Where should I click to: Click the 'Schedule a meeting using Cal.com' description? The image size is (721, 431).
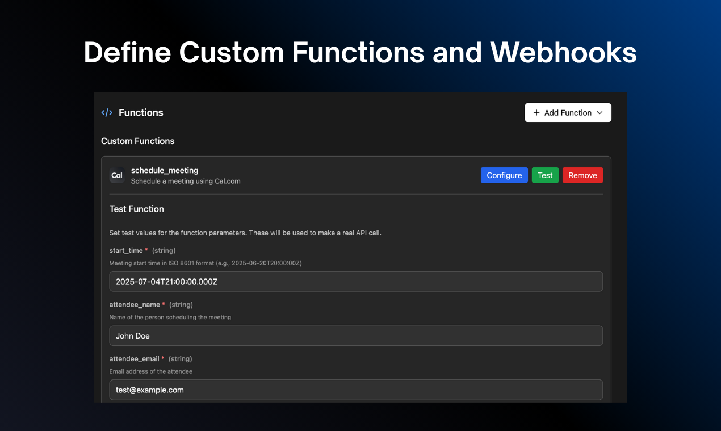click(186, 181)
